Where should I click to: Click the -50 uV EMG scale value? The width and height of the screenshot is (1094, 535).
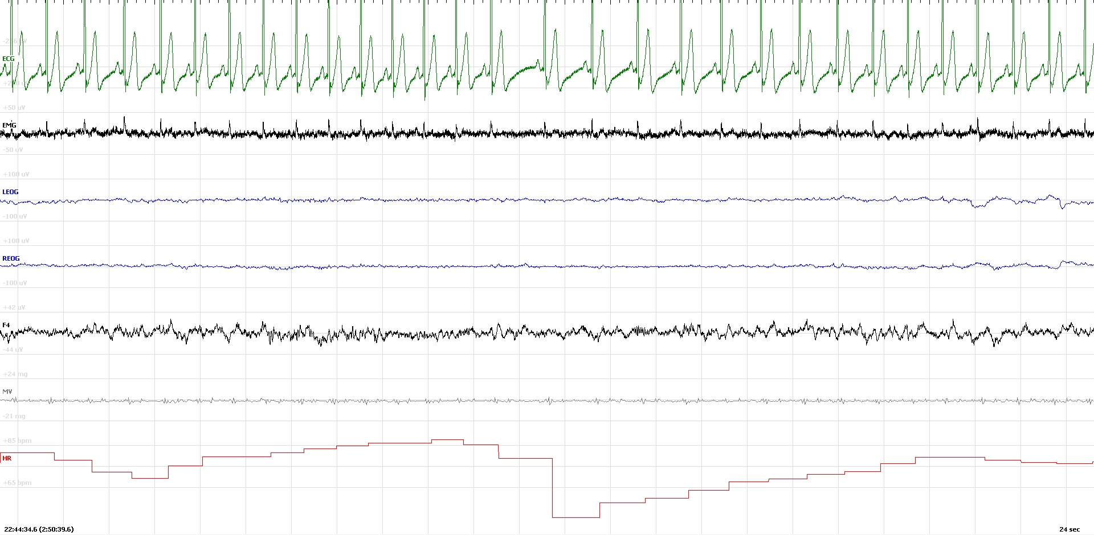click(13, 150)
